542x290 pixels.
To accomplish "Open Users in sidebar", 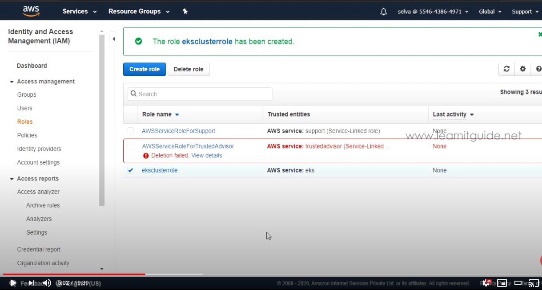I will click(25, 108).
